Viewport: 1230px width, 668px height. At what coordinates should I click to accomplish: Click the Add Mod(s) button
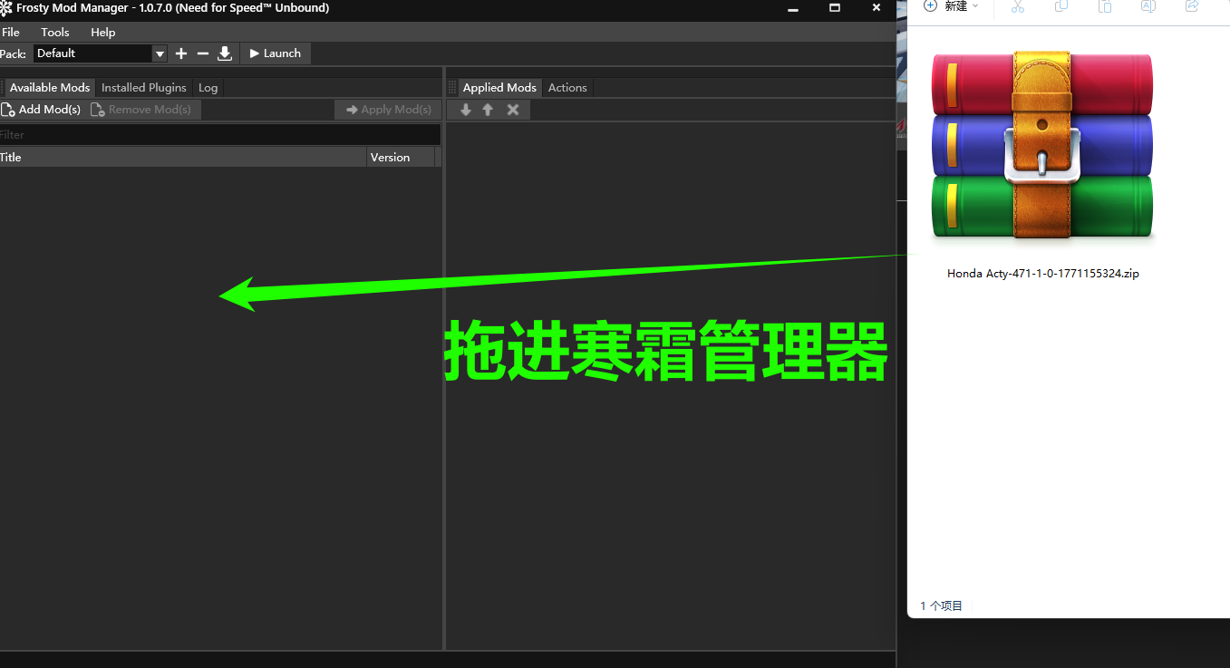coord(42,110)
